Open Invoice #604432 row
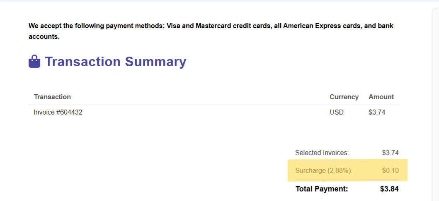The width and height of the screenshot is (439, 201). pos(213,112)
